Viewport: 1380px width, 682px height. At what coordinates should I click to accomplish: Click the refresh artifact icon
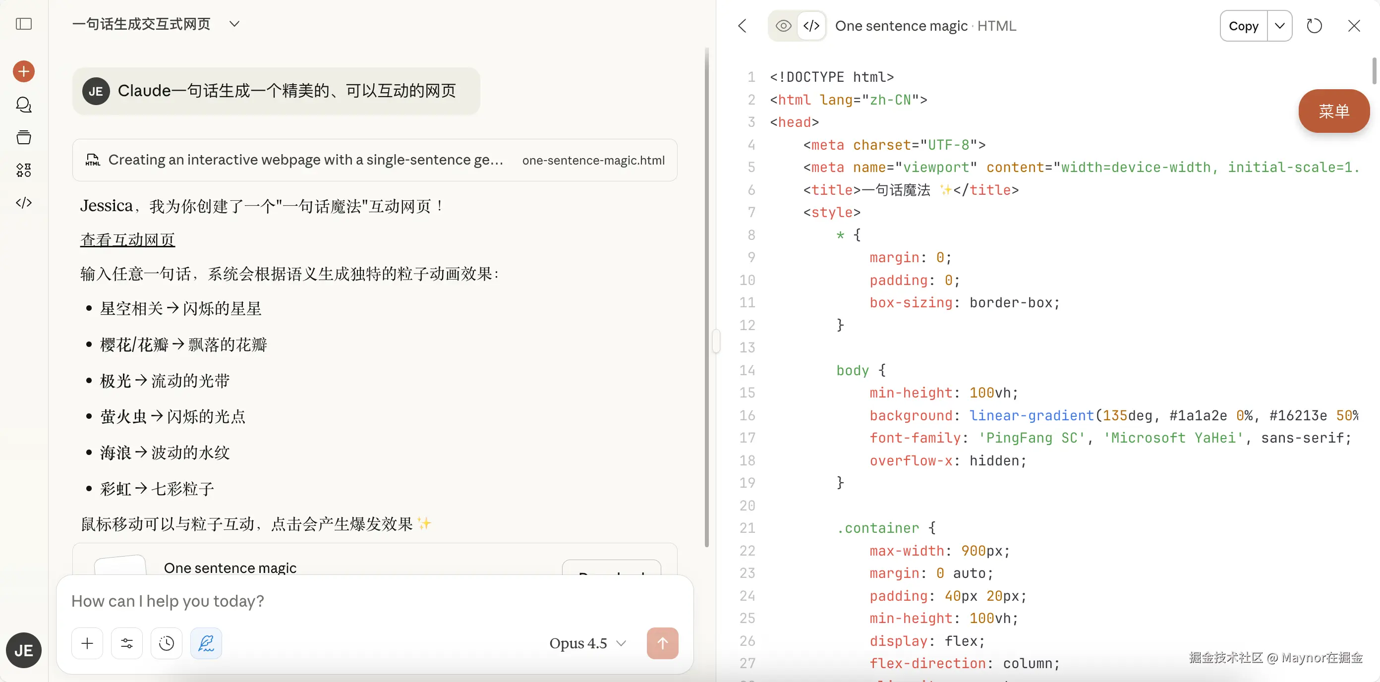(1314, 26)
